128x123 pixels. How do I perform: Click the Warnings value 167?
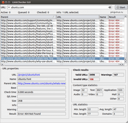point(118,75)
